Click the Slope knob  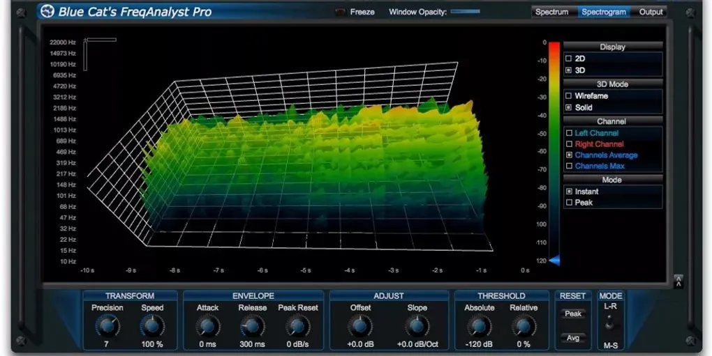click(417, 325)
